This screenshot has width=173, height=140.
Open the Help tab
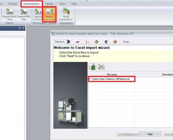74,4
